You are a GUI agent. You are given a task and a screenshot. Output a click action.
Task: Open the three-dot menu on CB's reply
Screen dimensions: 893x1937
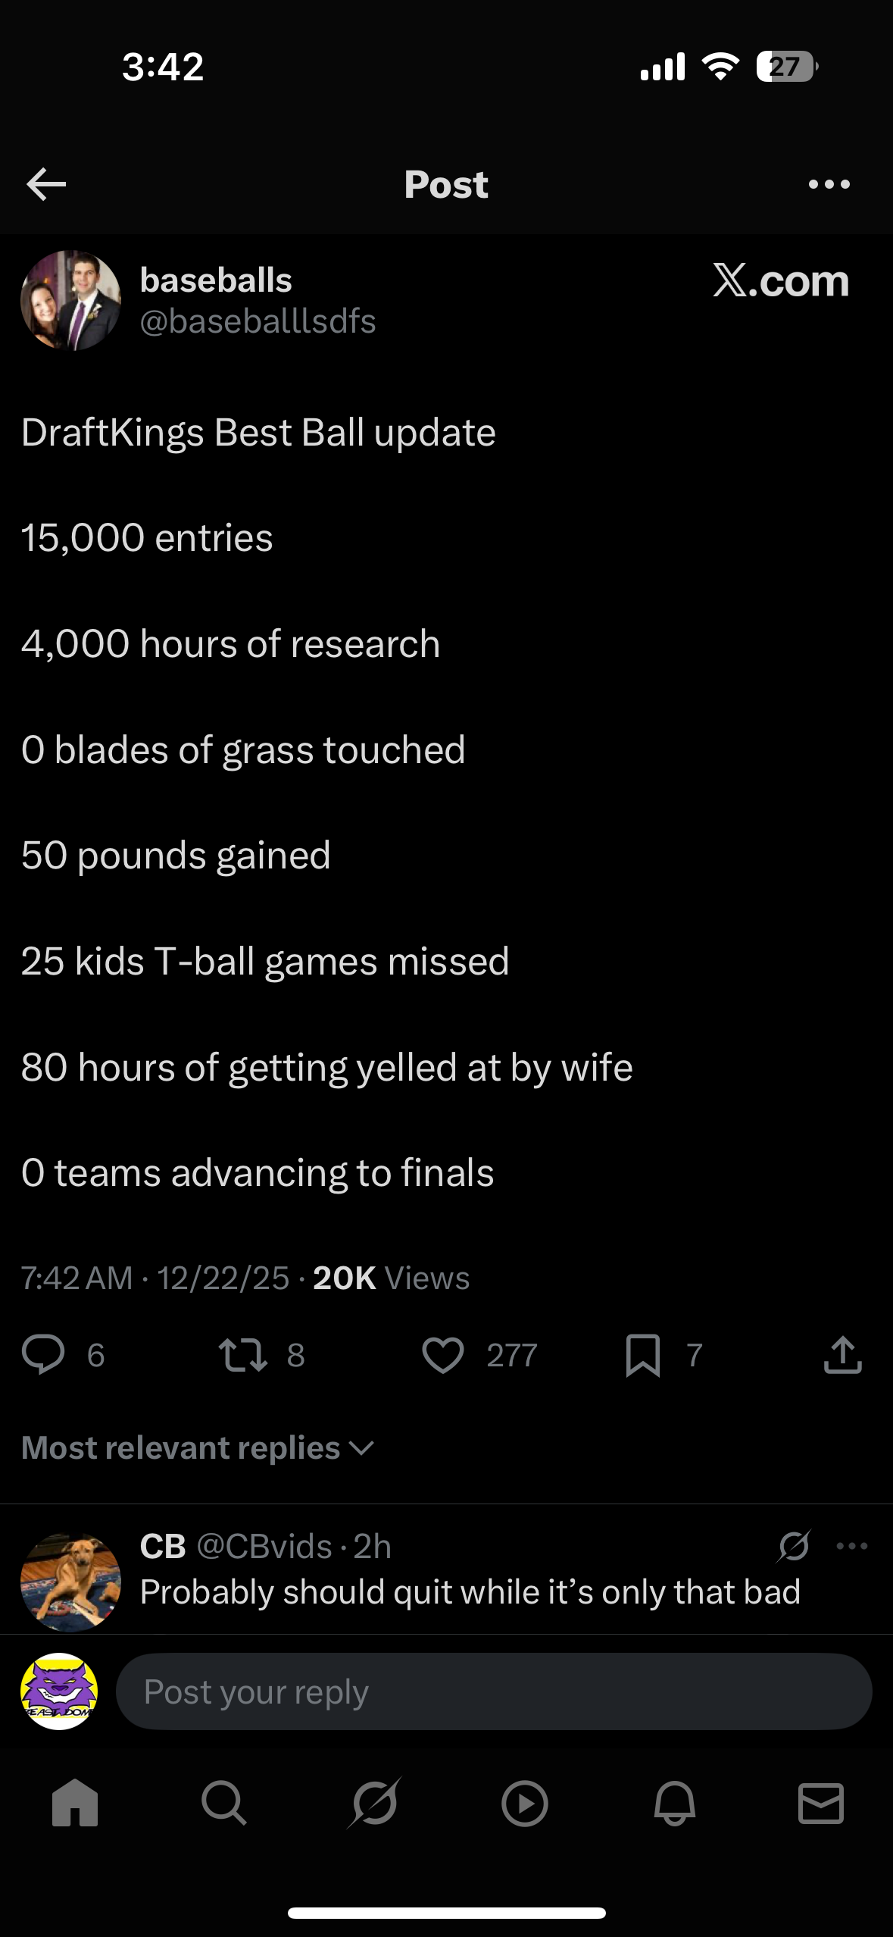(852, 1546)
